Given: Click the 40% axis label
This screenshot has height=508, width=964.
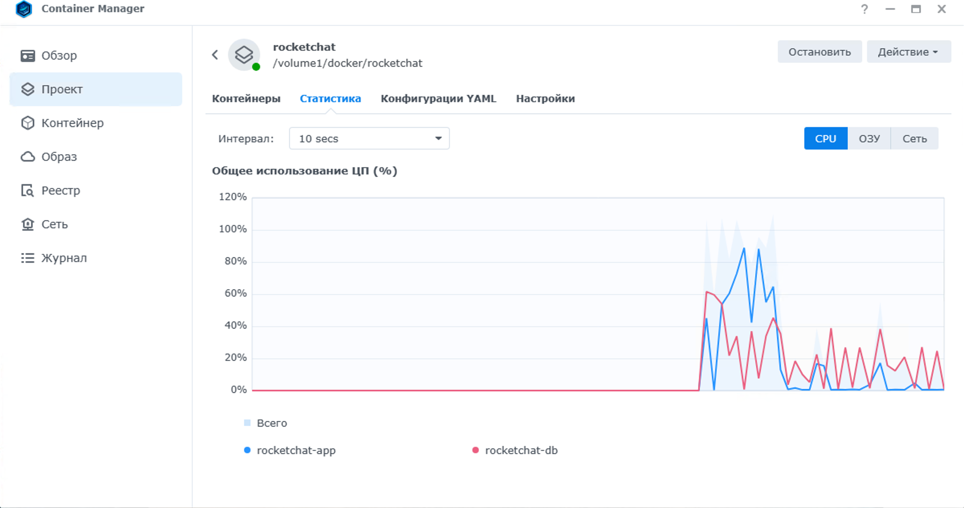Looking at the screenshot, I should 236,326.
